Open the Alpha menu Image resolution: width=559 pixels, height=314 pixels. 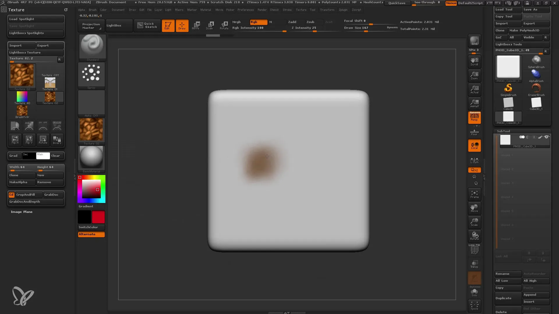tap(82, 10)
